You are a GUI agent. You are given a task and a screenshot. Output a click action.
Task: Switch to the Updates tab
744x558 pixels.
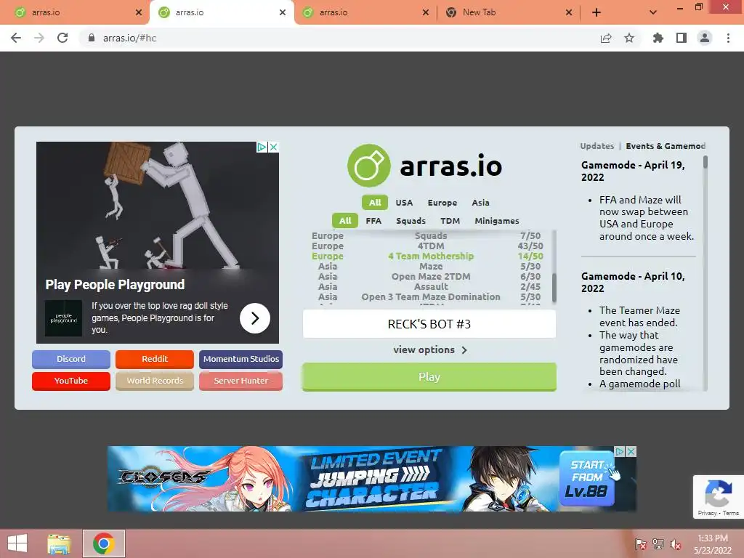point(597,146)
